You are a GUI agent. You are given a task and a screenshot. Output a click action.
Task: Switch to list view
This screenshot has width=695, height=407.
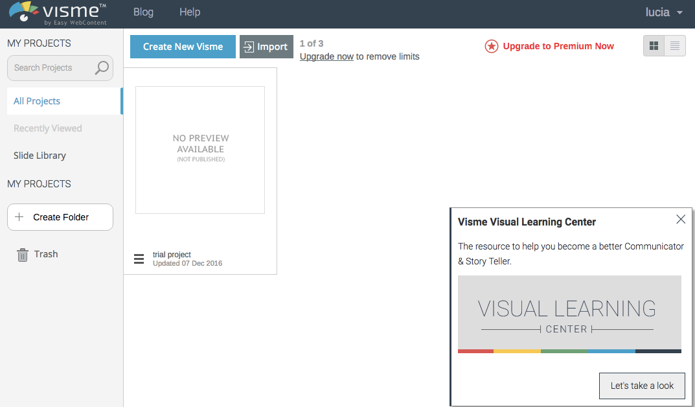[x=675, y=45]
